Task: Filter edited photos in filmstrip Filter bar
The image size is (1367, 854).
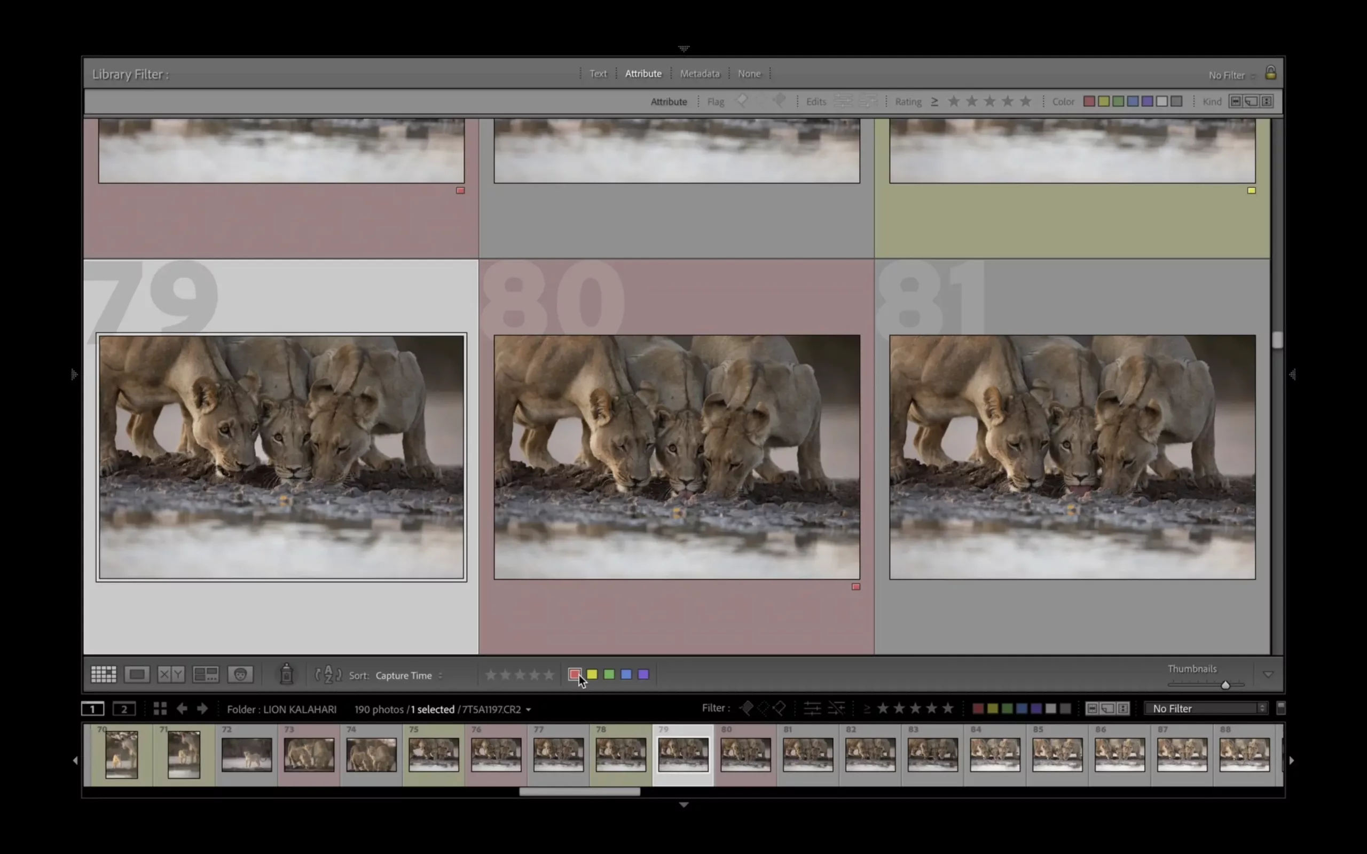Action: click(x=812, y=708)
